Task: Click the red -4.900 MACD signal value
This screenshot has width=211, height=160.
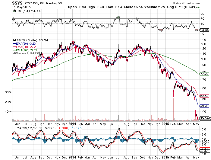Action: (x=63, y=128)
